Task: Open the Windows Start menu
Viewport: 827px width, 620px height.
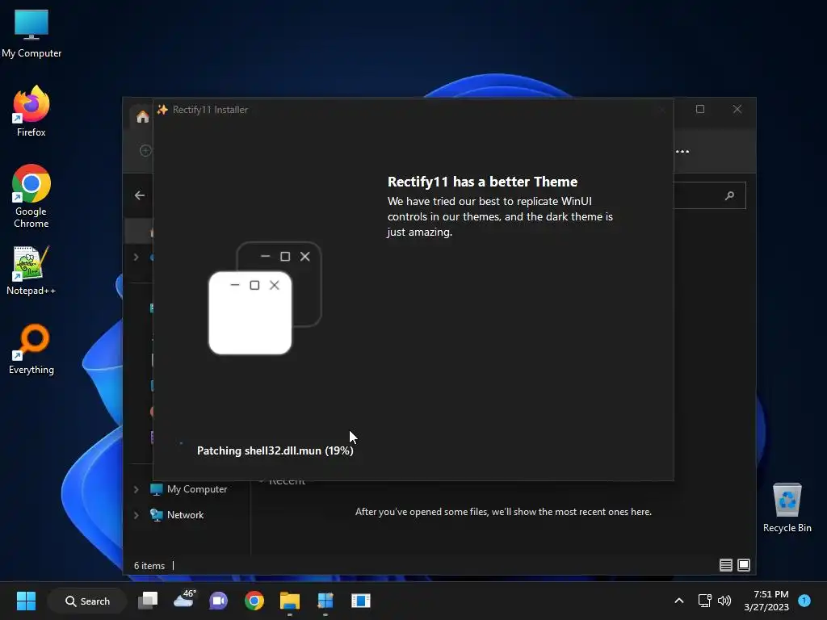Action: click(26, 601)
